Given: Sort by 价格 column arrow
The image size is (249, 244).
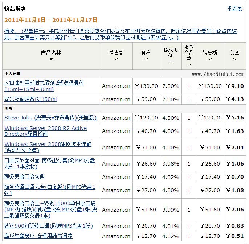Looking at the screenshot, I should pos(146,59).
